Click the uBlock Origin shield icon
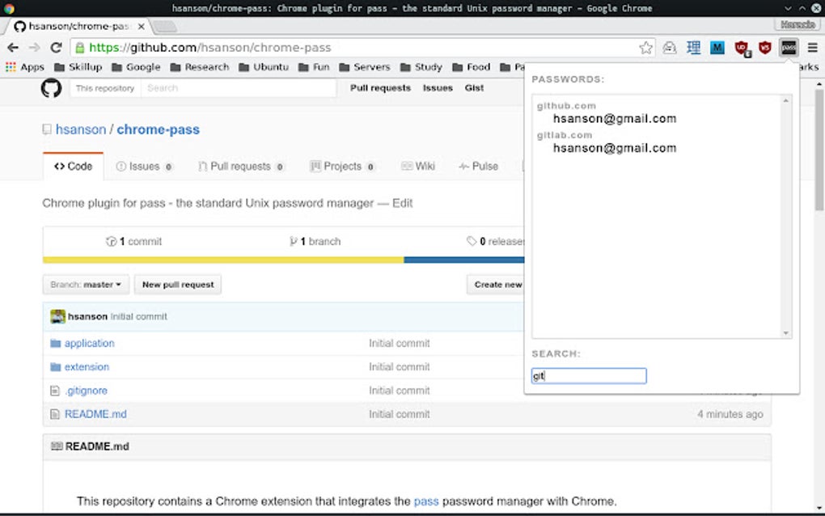The width and height of the screenshot is (825, 516). 741,47
